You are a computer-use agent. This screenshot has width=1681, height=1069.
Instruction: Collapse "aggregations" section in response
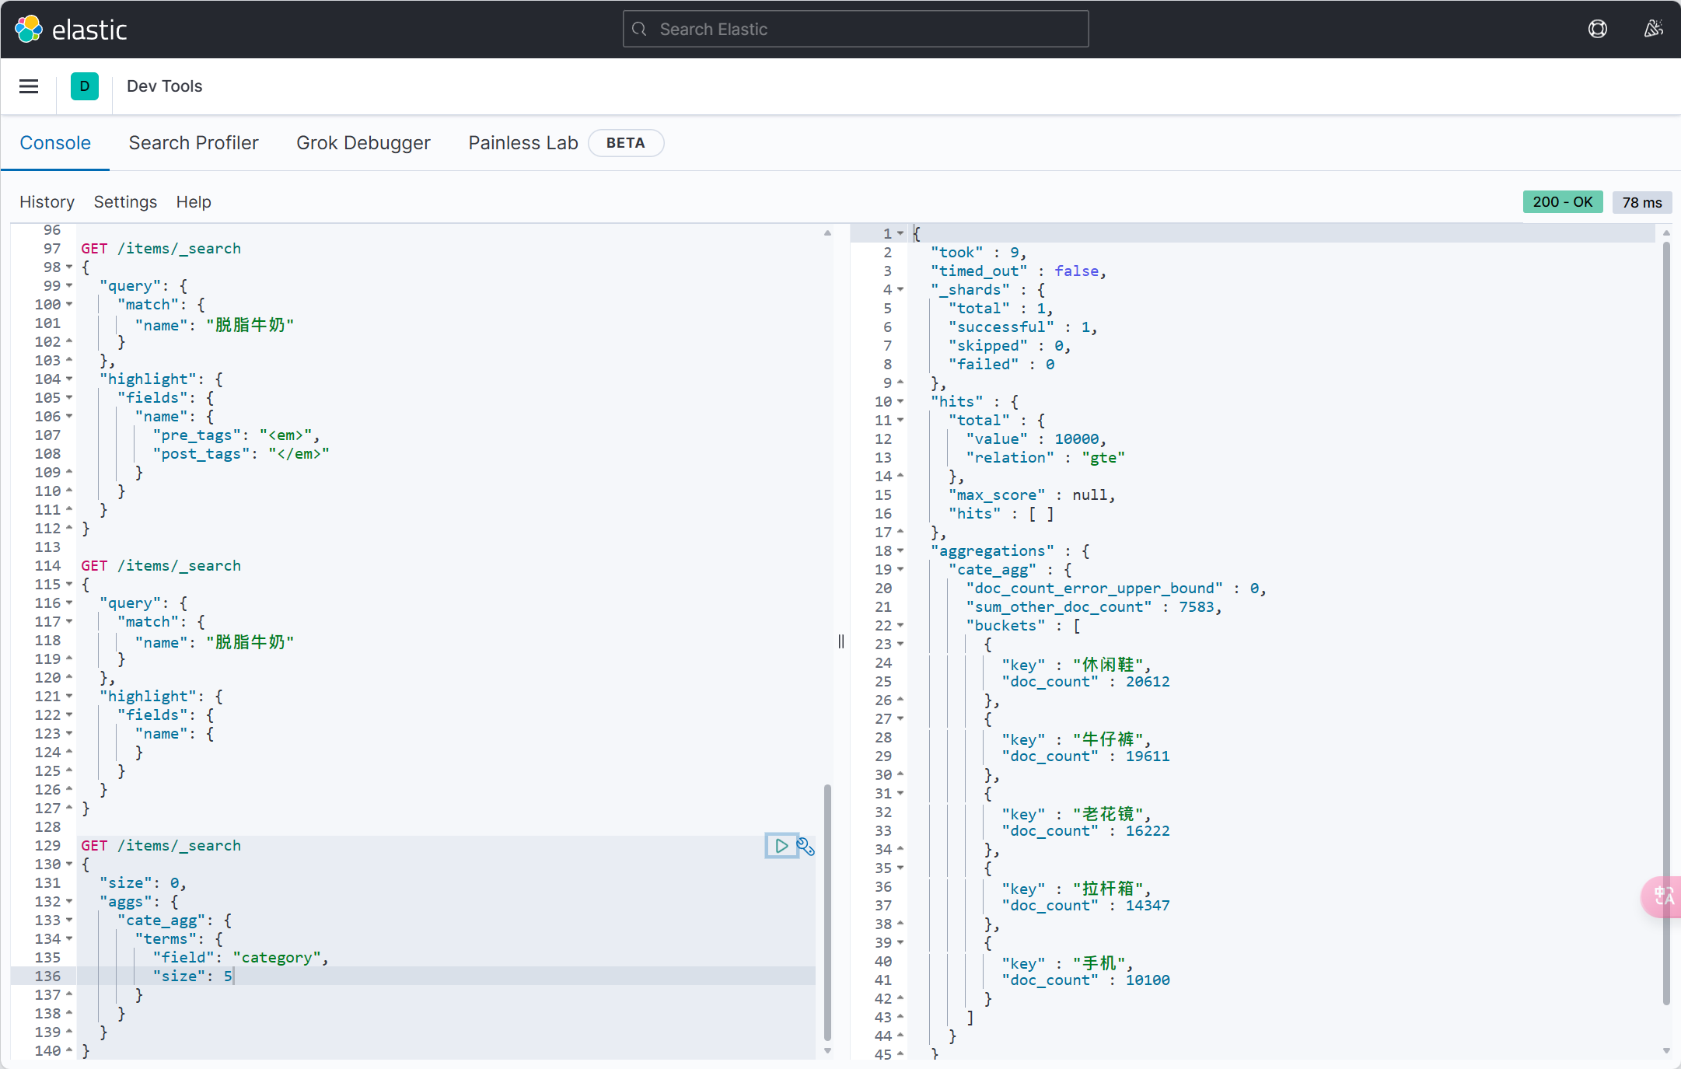900,551
